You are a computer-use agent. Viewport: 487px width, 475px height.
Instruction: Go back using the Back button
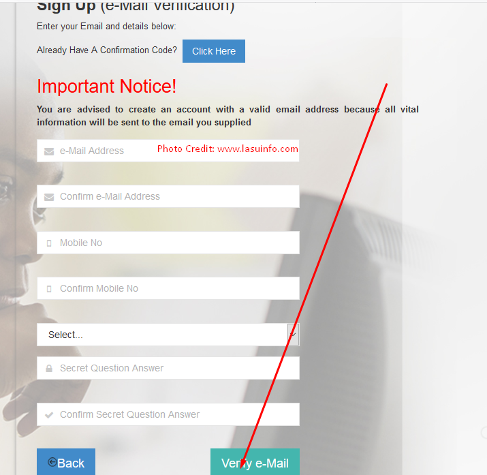[66, 462]
